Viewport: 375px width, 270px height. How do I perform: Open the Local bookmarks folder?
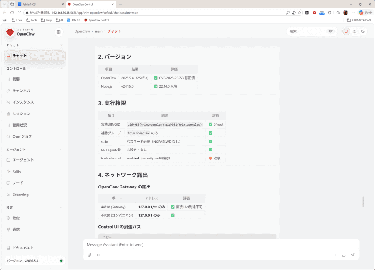pos(17,20)
